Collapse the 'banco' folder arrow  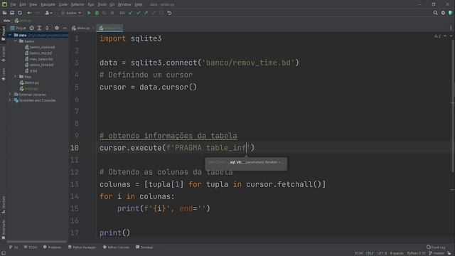point(16,41)
